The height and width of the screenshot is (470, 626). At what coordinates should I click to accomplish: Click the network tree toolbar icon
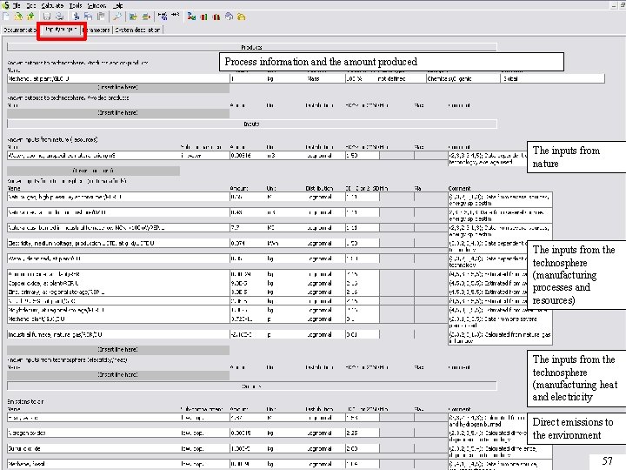[x=191, y=17]
